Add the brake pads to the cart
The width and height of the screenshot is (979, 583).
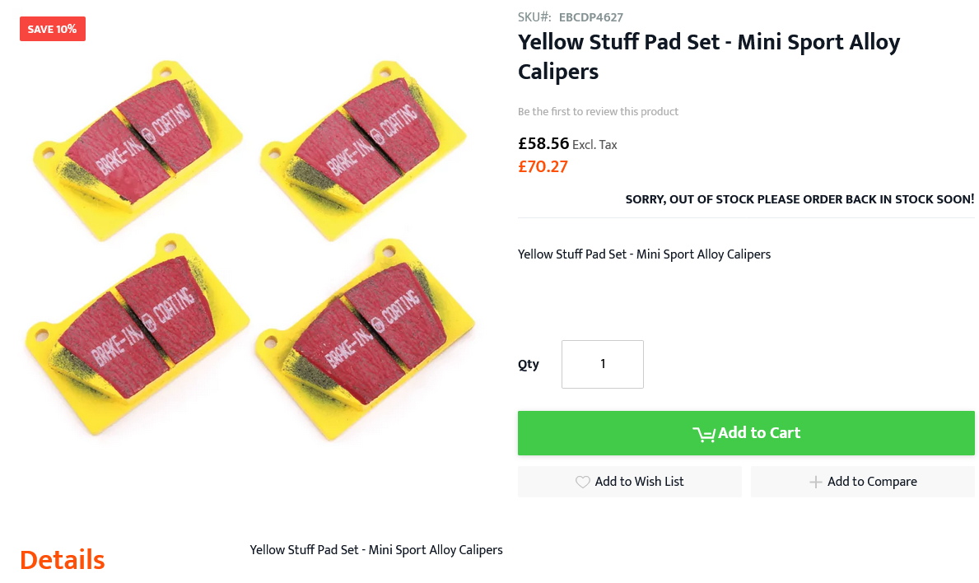click(x=746, y=432)
